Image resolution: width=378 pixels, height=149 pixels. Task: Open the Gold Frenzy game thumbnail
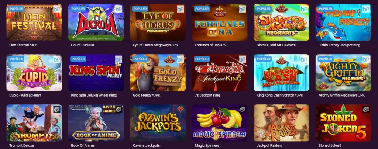(x=158, y=73)
